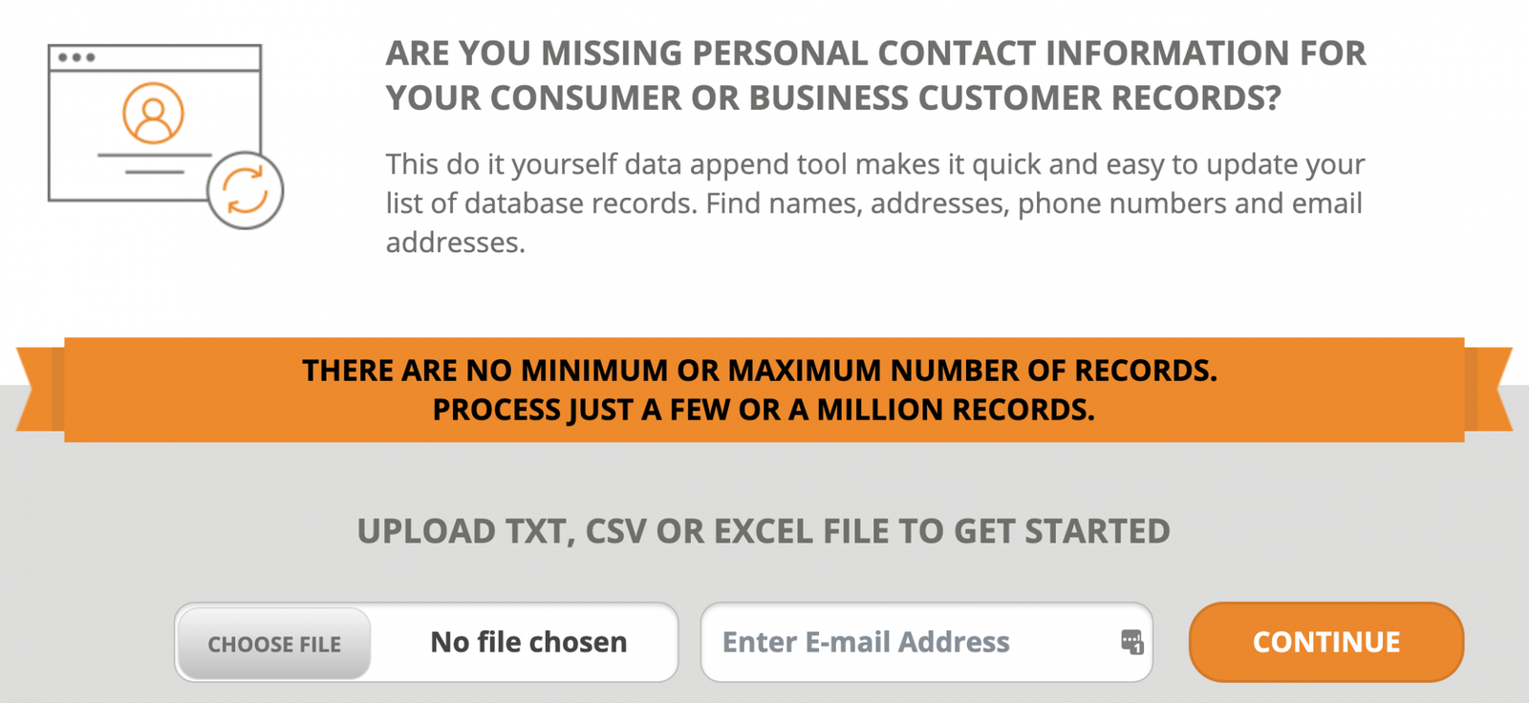Click 'YOUR CONSUMER OR BUSINESS CUSTOMER RECORDS?' line
Screen dimensions: 1529x703
coord(833,98)
